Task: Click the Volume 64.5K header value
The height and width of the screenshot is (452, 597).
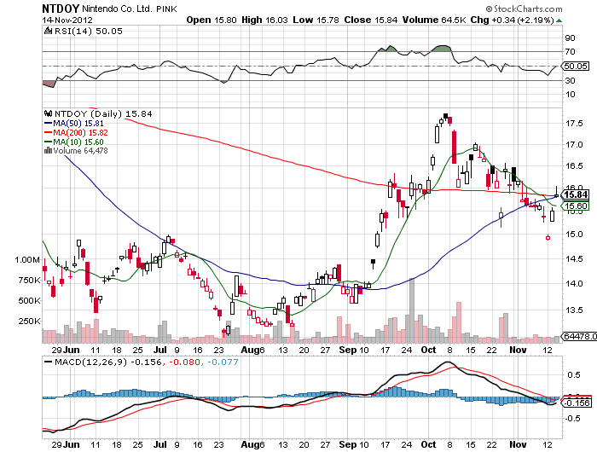Action: pos(434,20)
